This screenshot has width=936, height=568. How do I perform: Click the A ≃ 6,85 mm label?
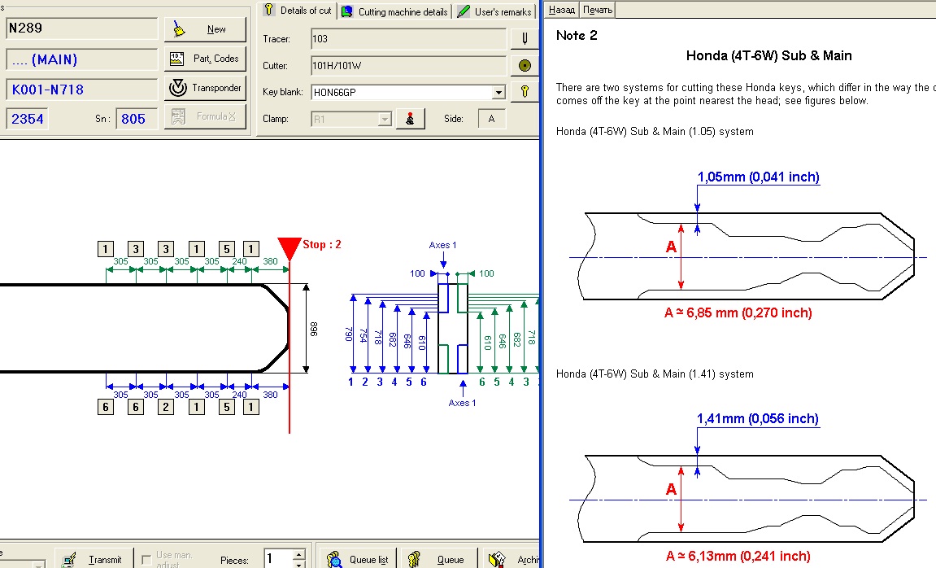tap(738, 312)
